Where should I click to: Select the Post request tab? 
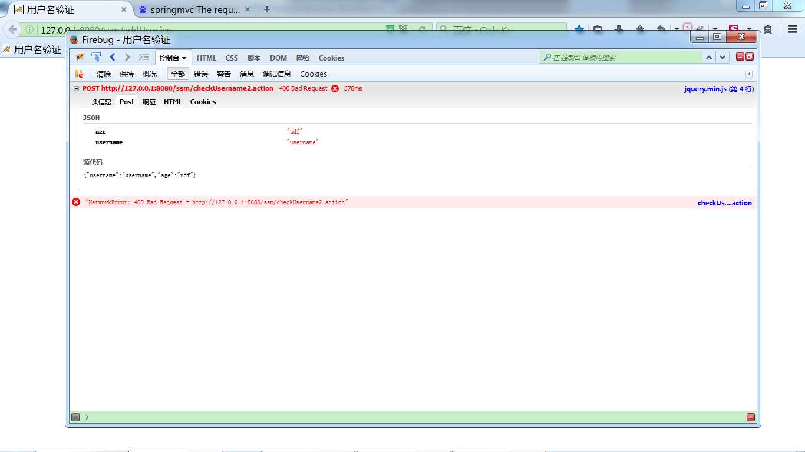[127, 102]
